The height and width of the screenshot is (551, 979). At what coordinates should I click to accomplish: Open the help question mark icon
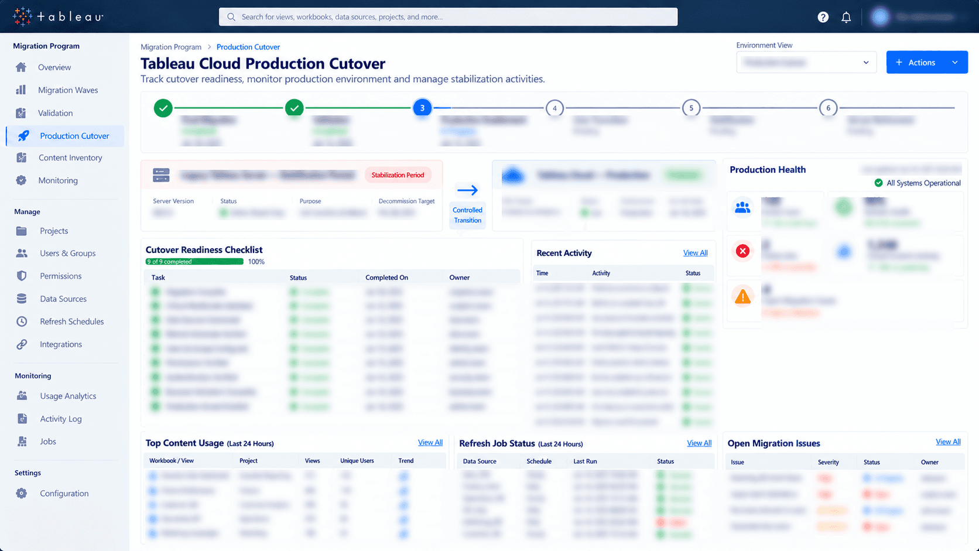click(x=823, y=17)
